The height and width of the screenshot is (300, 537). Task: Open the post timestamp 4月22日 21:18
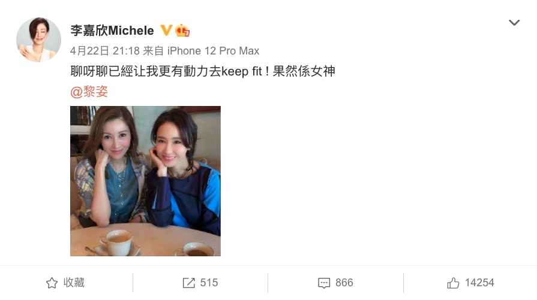105,51
